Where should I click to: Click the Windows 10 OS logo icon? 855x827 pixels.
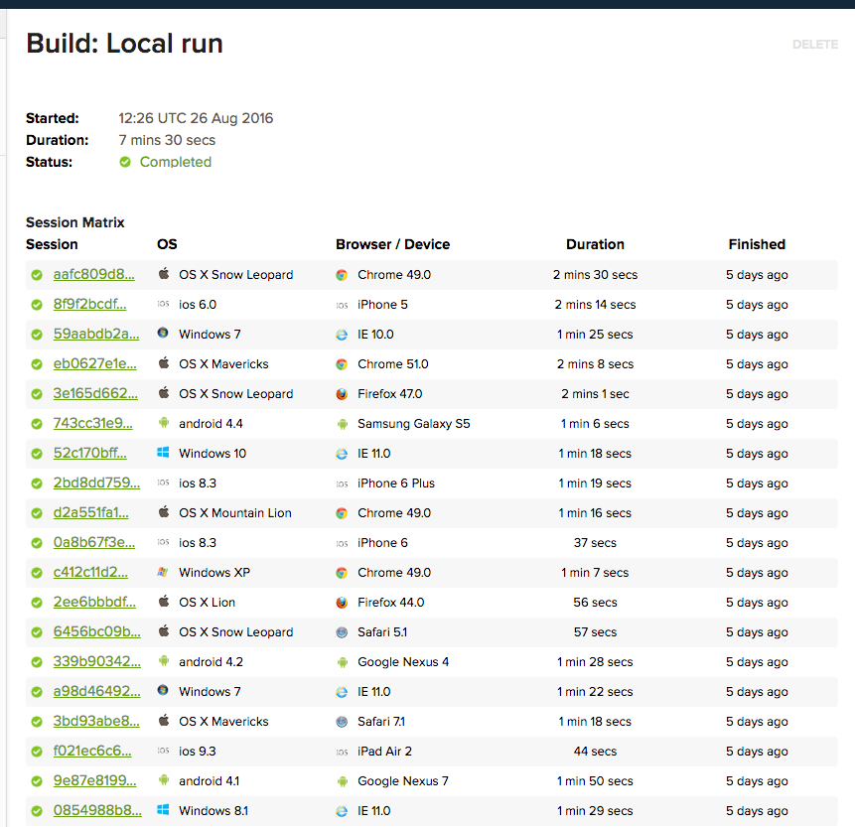click(x=163, y=454)
